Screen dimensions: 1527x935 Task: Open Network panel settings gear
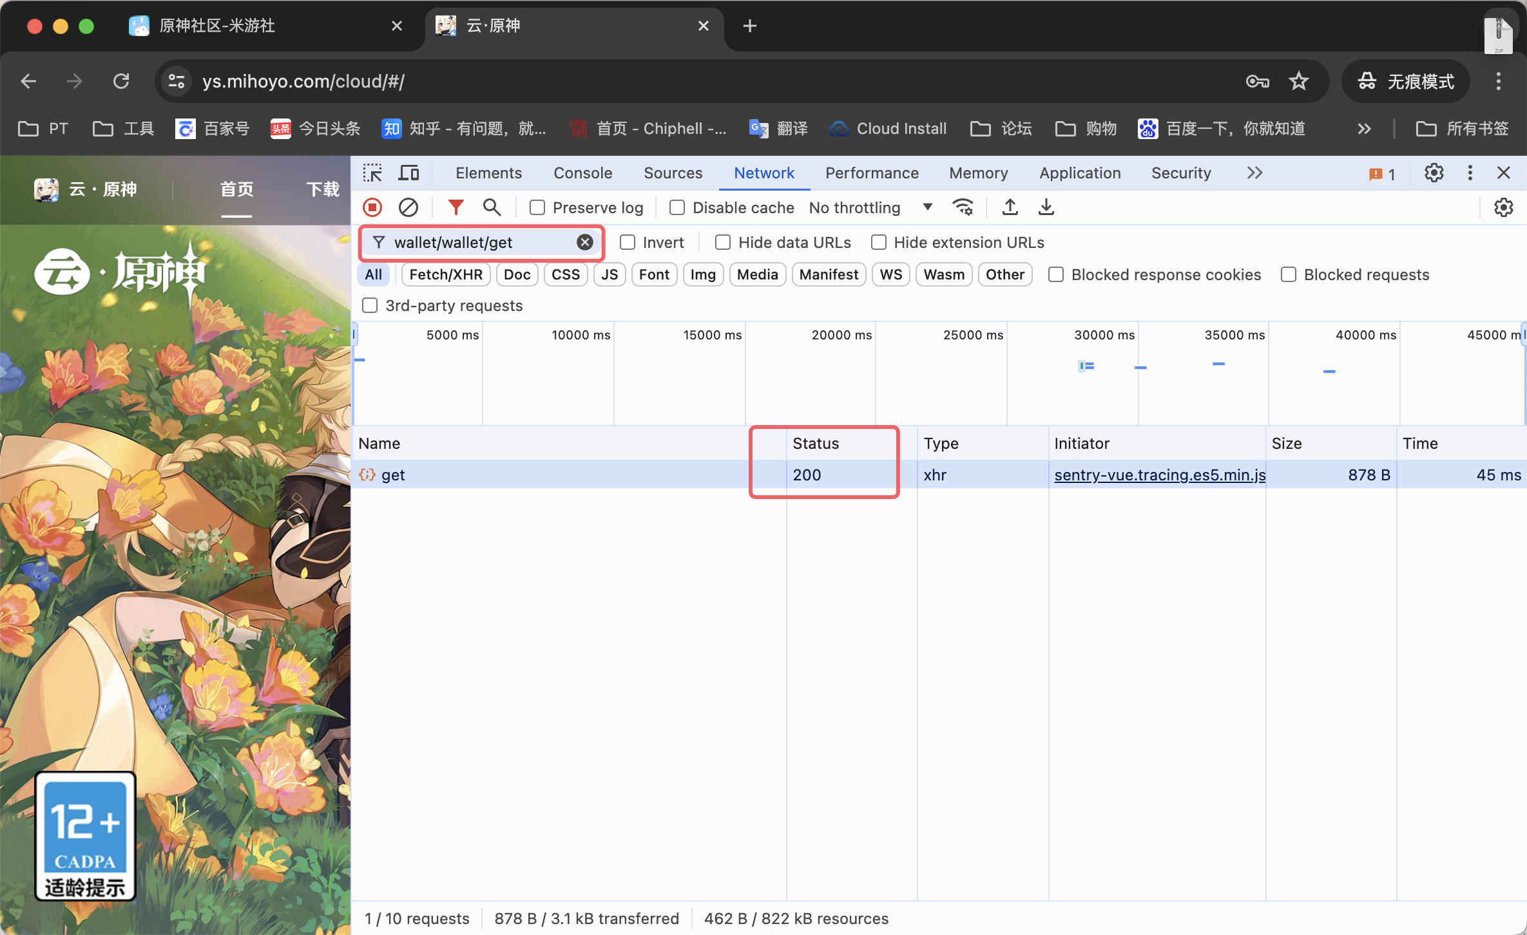[x=1504, y=207]
